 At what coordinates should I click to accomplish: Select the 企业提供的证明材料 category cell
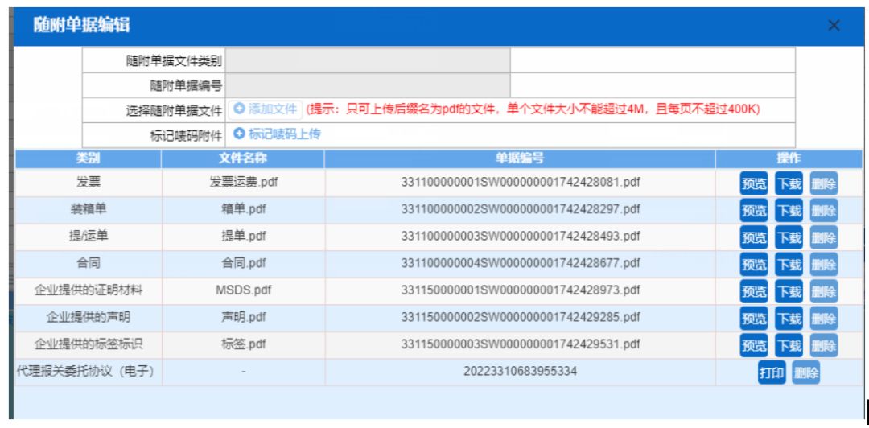pos(88,290)
